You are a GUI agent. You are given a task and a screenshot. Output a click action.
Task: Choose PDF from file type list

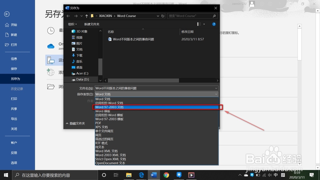click(157, 123)
